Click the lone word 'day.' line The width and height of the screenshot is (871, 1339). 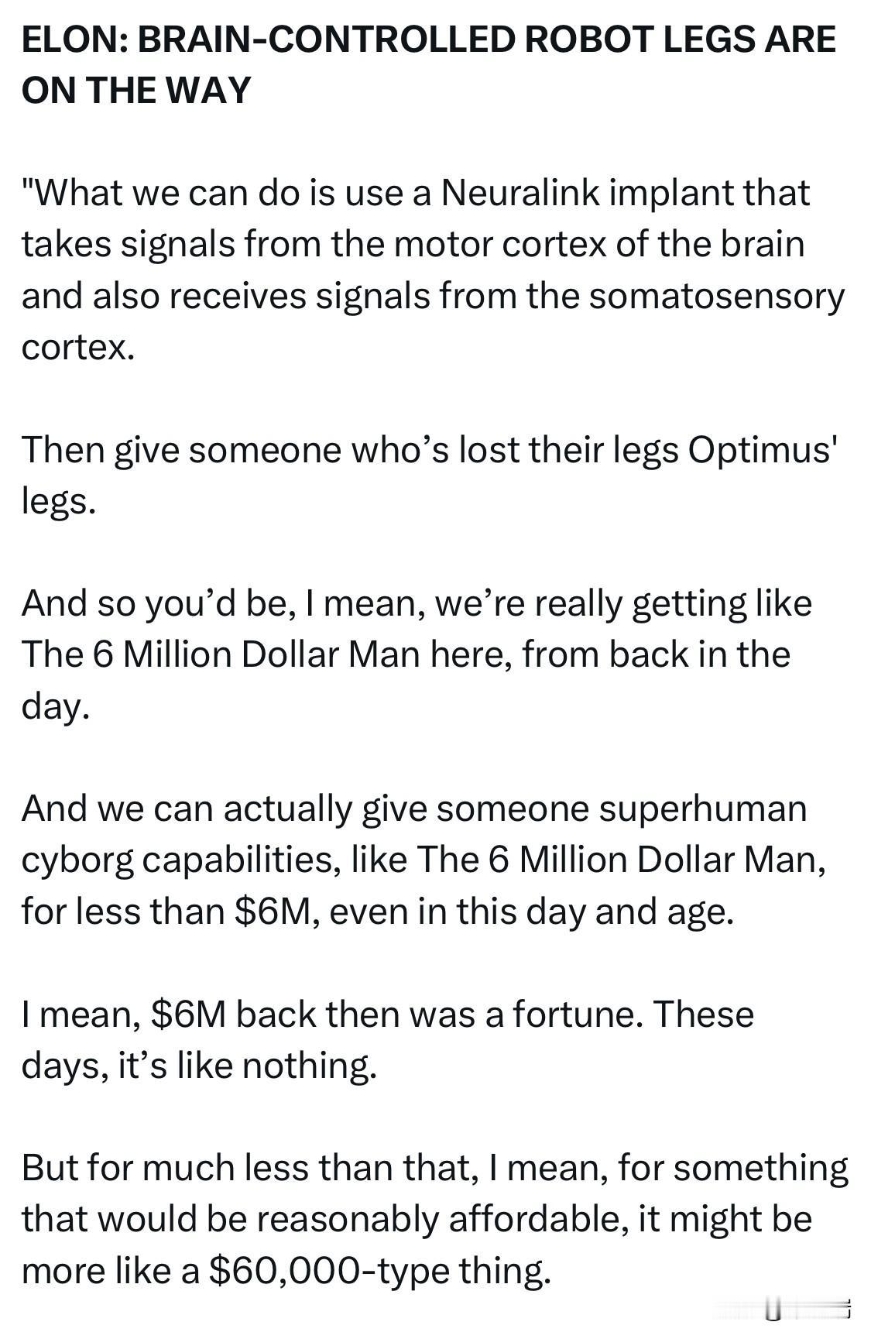point(55,706)
